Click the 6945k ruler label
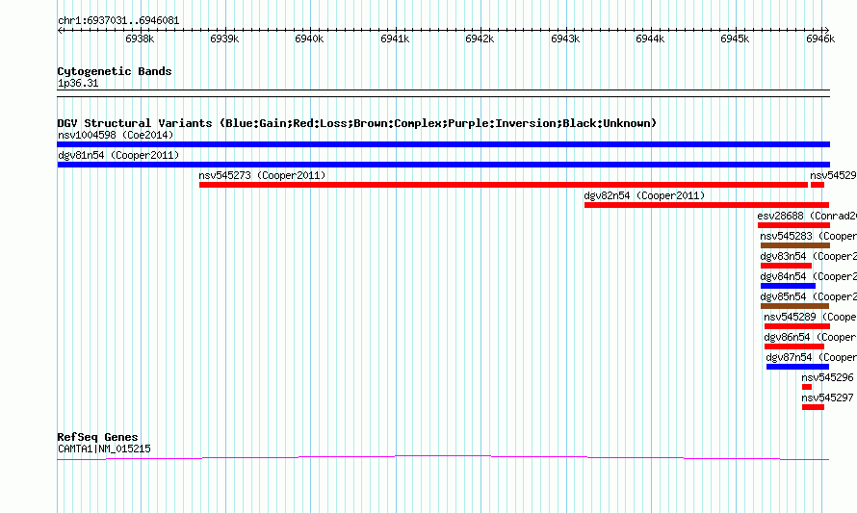Screen dimensions: 857x513 735,38
